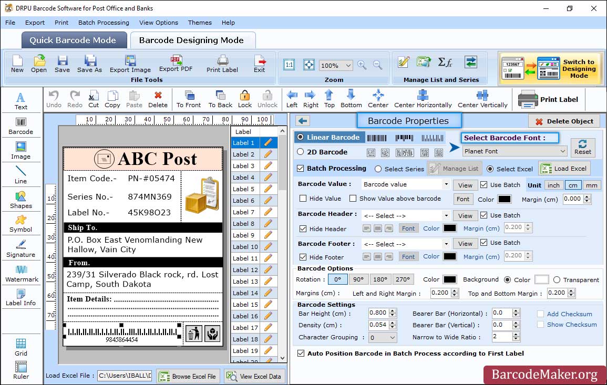The width and height of the screenshot is (607, 385).
Task: Create a New file
Action: point(17,64)
